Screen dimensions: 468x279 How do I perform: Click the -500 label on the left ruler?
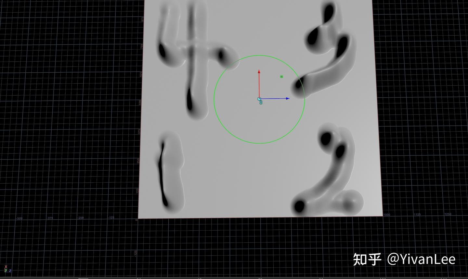(x=19, y=218)
